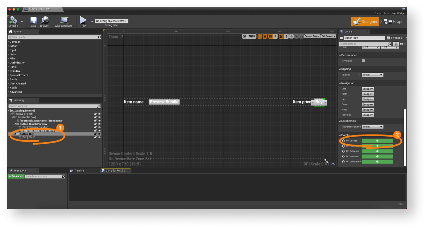Enable the Is Volatile checkbox
The height and width of the screenshot is (229, 427).
point(363,61)
